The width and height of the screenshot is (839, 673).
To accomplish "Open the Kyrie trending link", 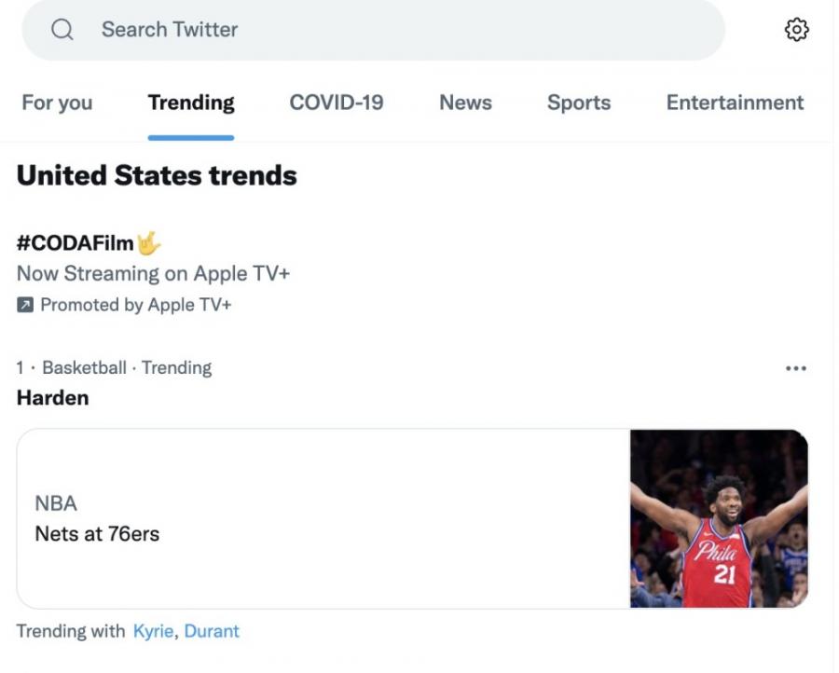I will [x=153, y=631].
